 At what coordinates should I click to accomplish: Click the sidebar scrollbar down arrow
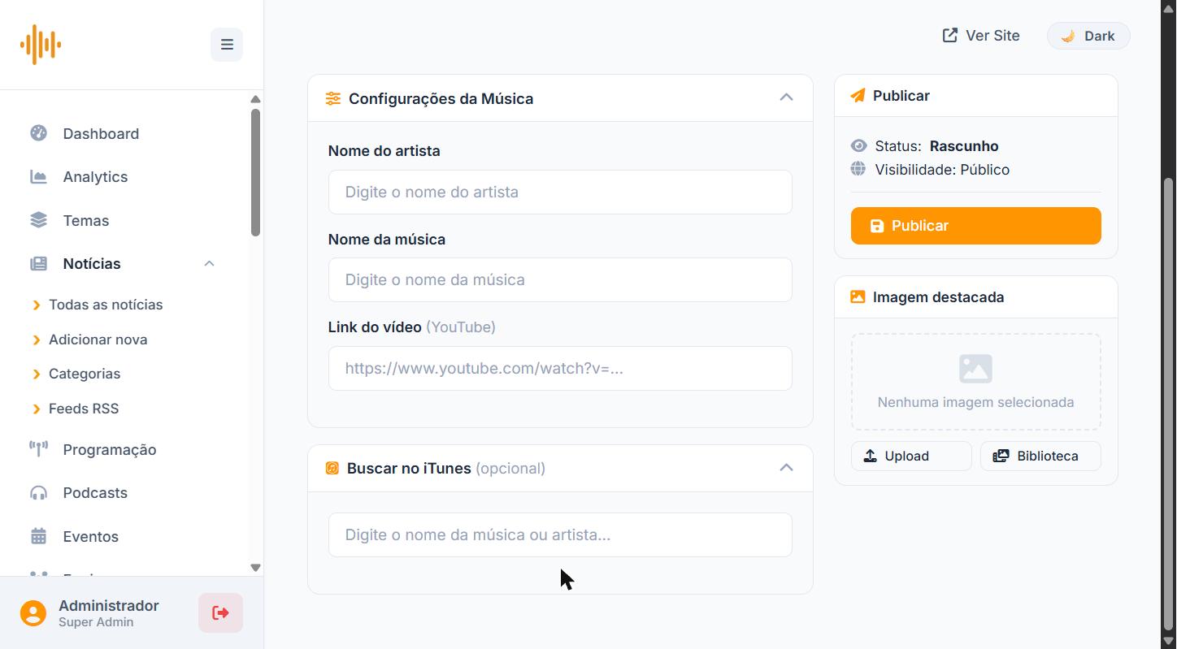pyautogui.click(x=255, y=568)
